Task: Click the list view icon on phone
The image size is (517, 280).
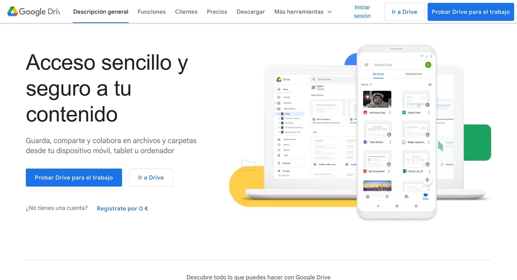Action: point(430,85)
